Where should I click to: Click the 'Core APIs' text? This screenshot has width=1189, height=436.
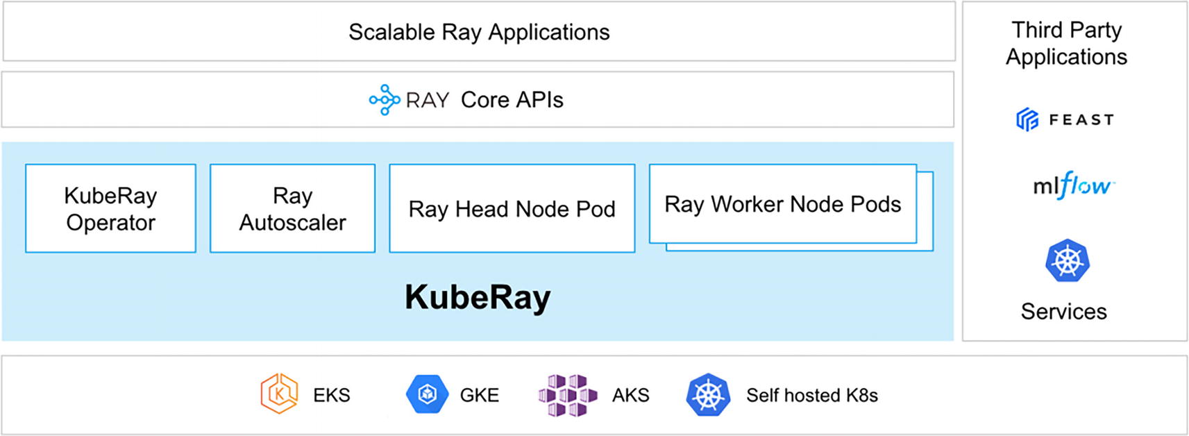click(512, 100)
